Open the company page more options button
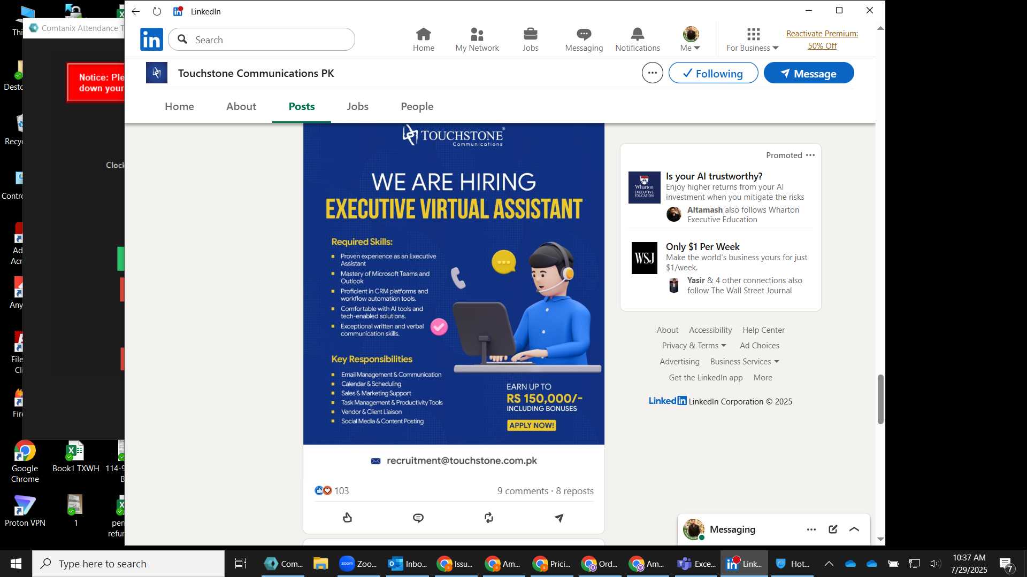Image resolution: width=1027 pixels, height=577 pixels. click(653, 73)
